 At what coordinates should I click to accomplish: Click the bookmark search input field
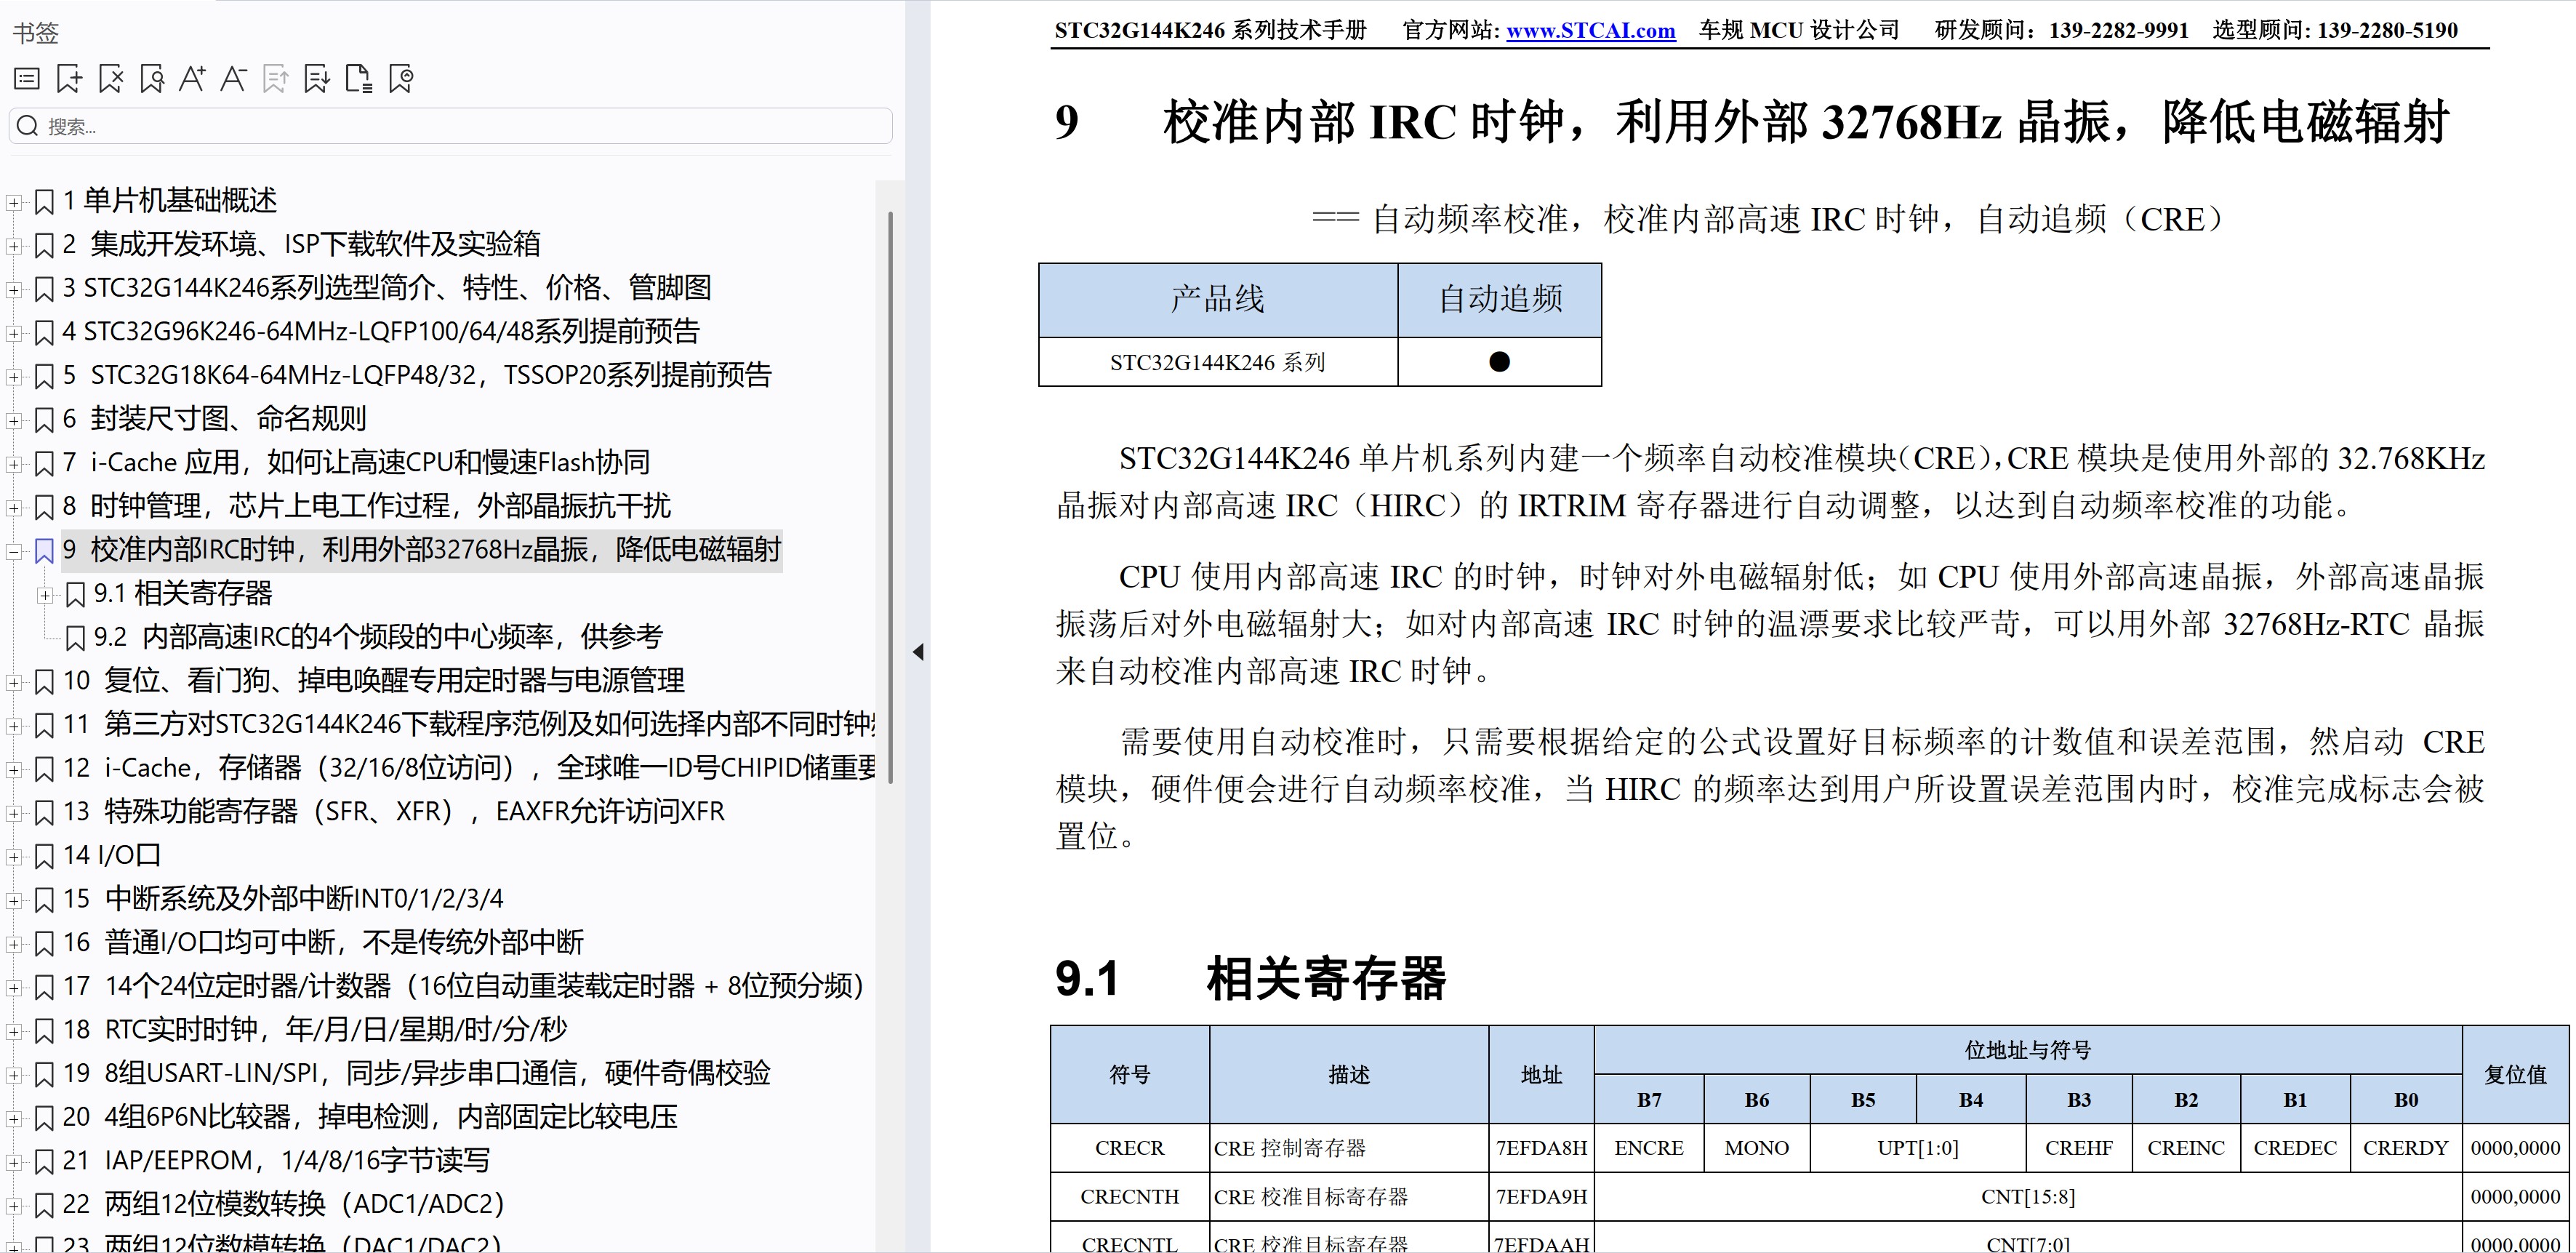coord(451,126)
